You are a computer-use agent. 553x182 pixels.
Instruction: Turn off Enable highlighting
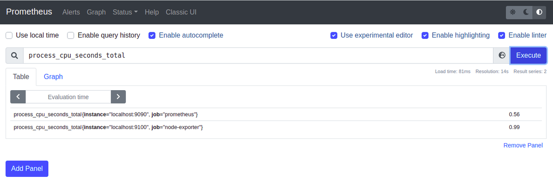pyautogui.click(x=425, y=35)
